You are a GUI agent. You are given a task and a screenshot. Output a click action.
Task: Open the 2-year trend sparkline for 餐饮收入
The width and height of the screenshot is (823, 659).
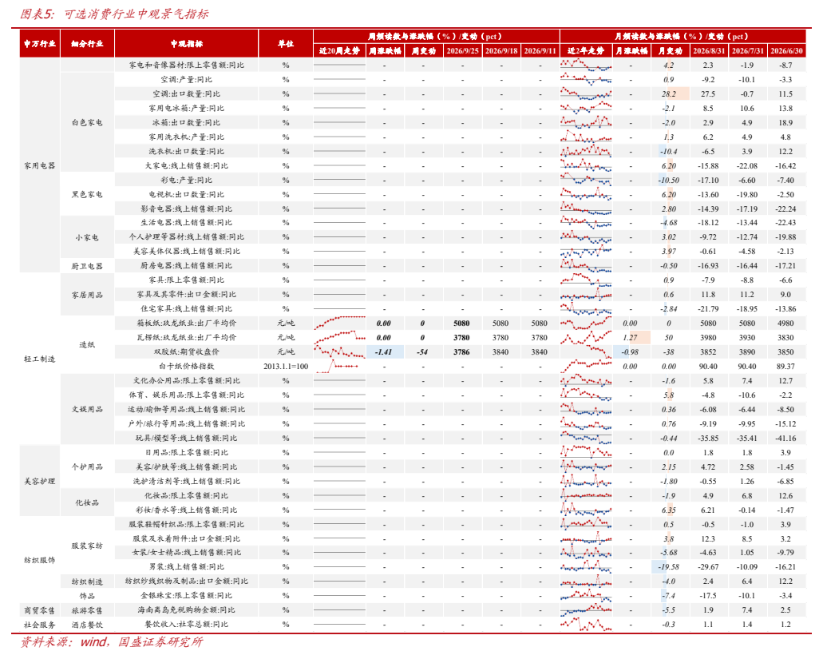tap(586, 625)
